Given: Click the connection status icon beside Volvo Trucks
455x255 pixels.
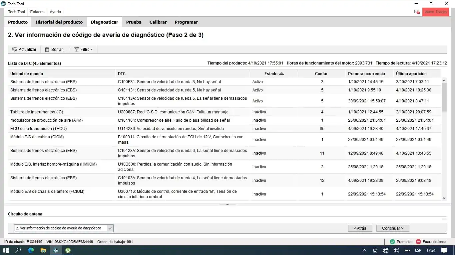Looking at the screenshot, I should [417, 12].
